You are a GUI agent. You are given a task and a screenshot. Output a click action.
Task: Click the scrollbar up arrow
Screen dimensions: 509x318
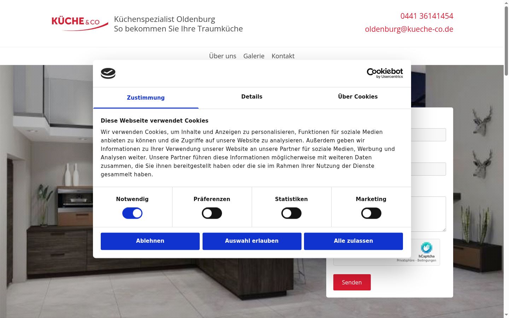pyautogui.click(x=506, y=3)
